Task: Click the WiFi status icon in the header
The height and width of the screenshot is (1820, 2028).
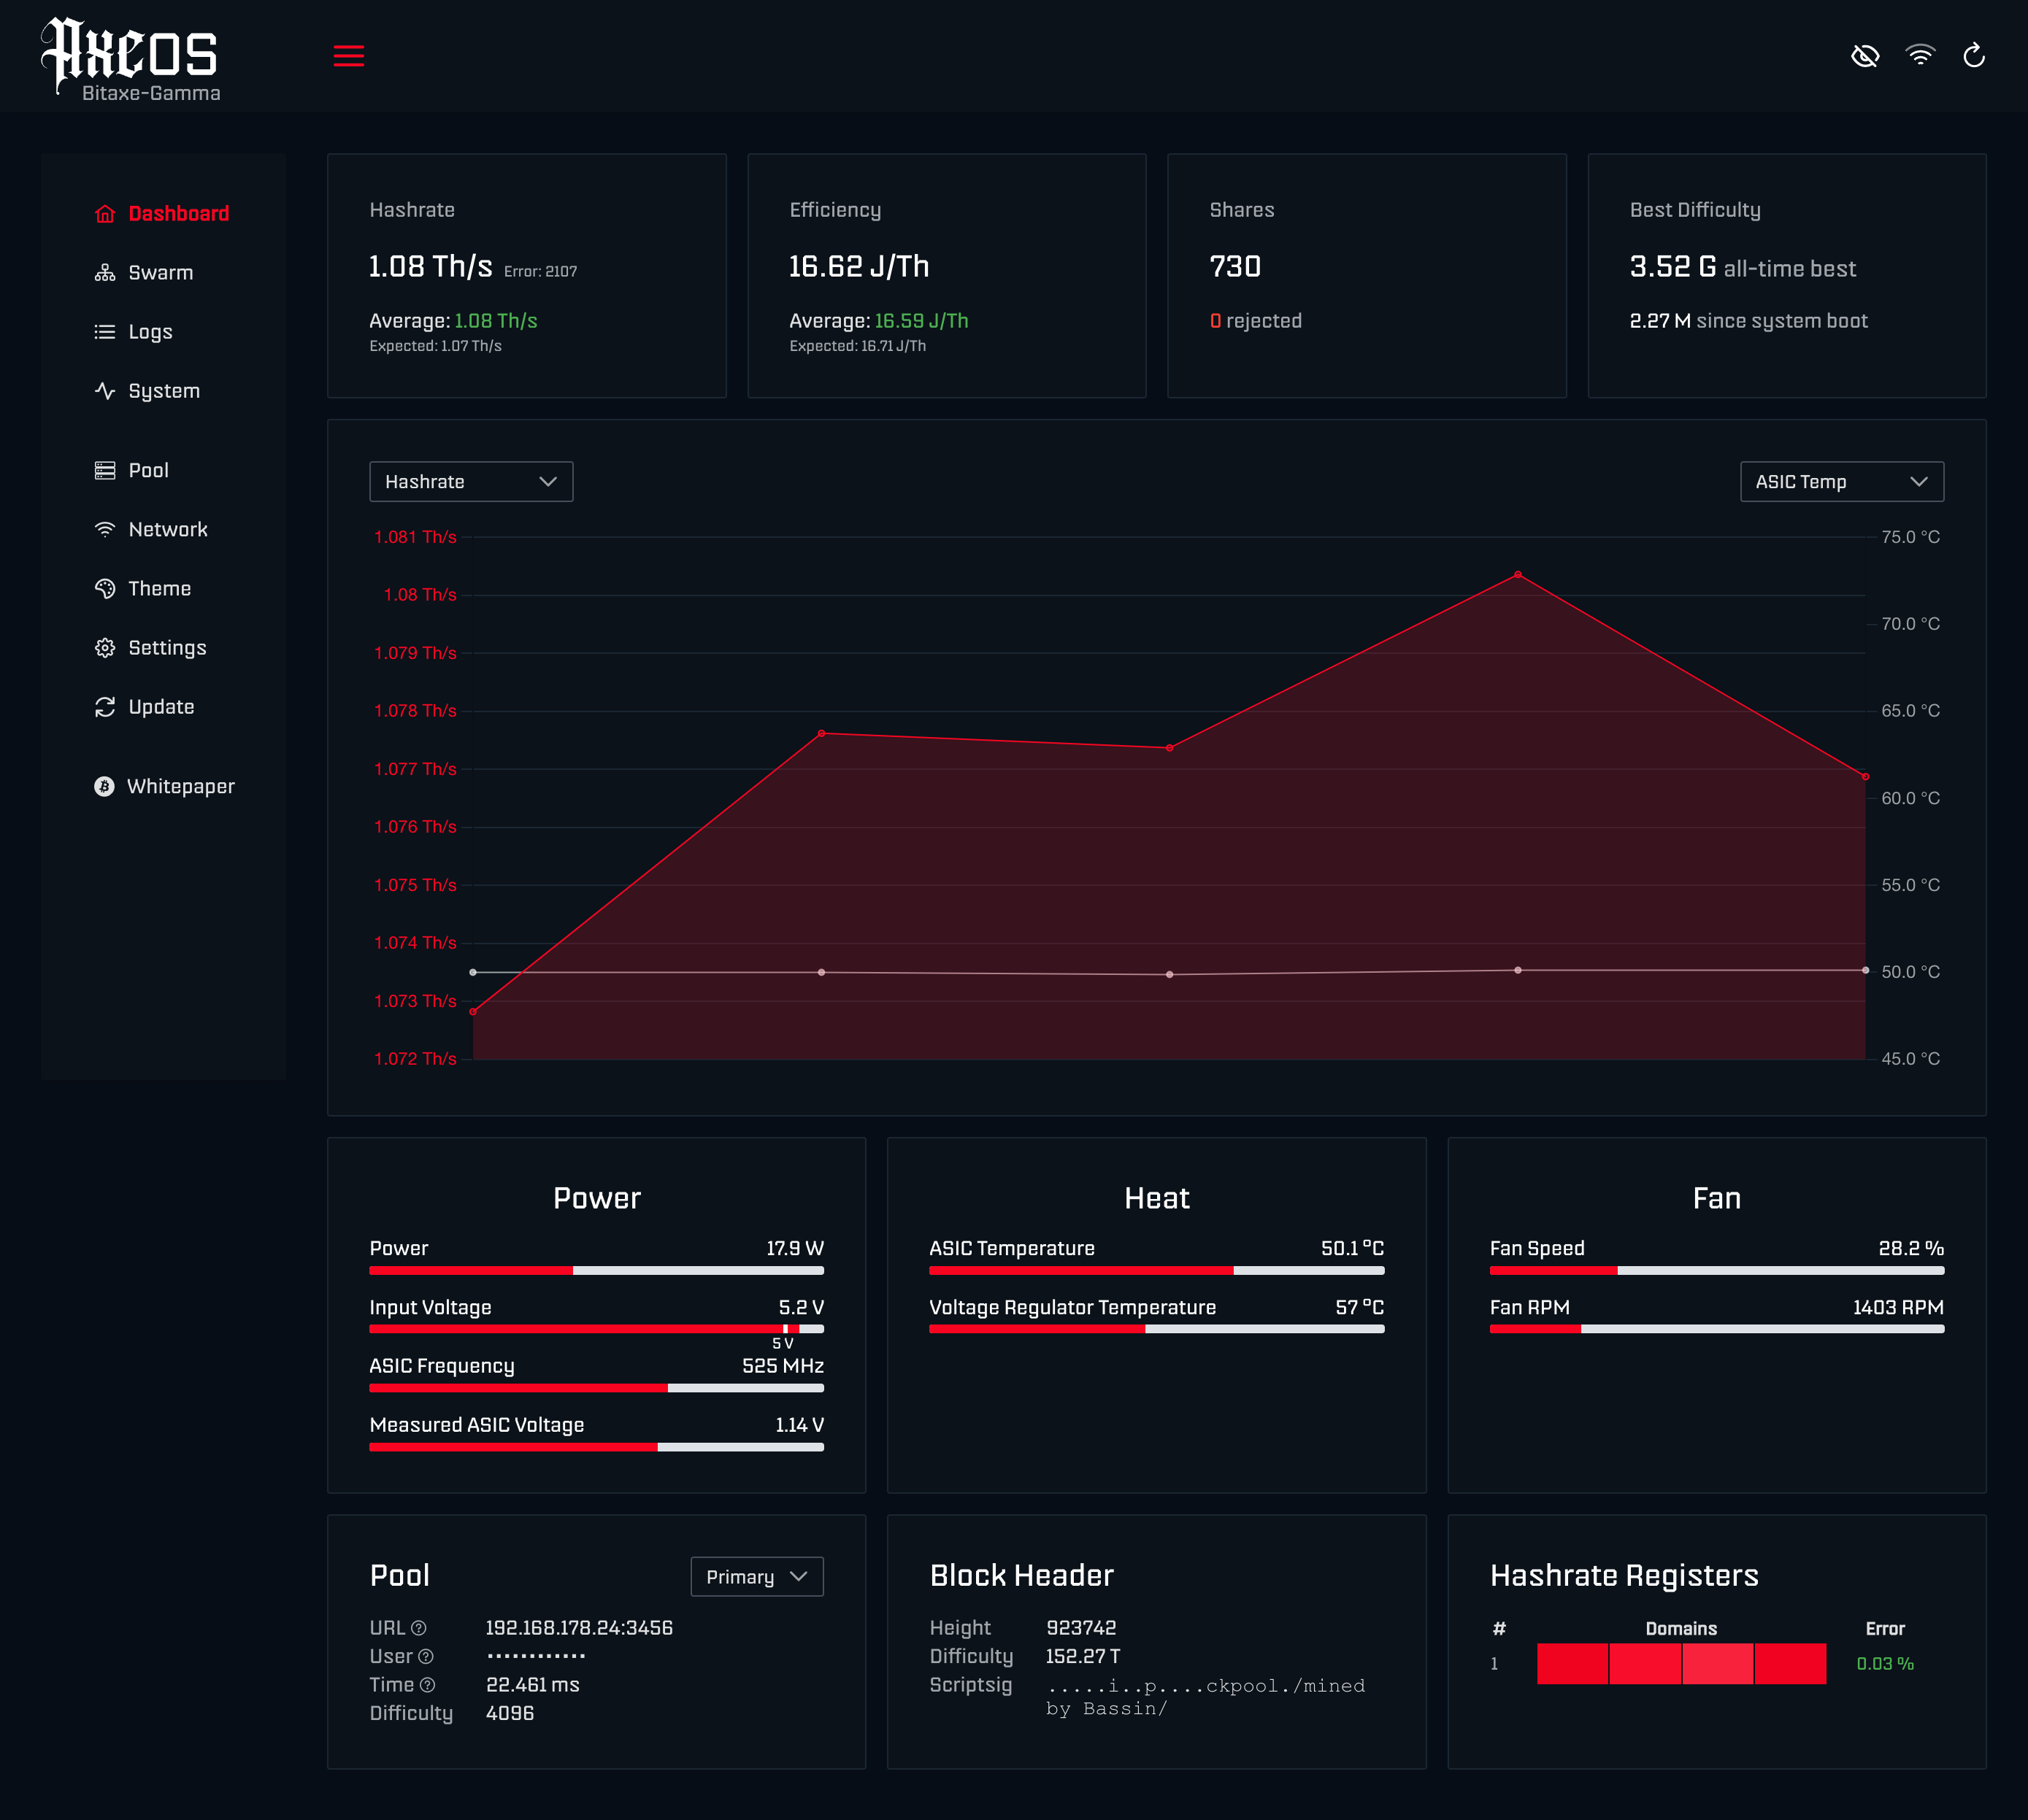Action: [x=1920, y=56]
